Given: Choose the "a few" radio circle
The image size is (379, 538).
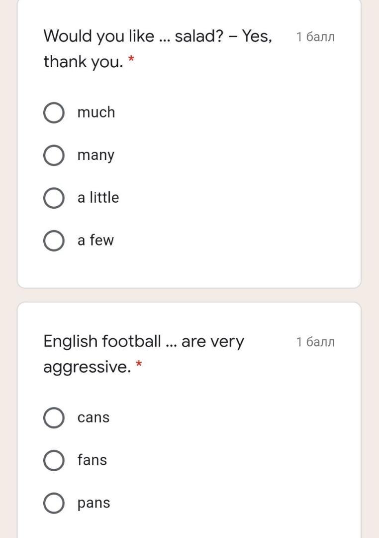Looking at the screenshot, I should coord(54,241).
